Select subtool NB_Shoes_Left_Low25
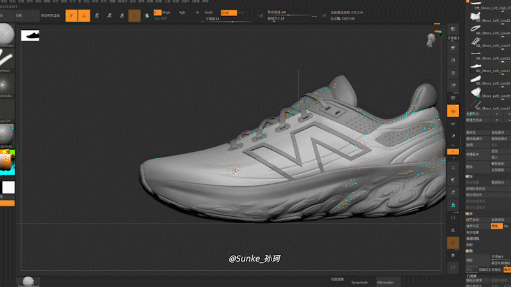This screenshot has height=287, width=511. (490, 17)
